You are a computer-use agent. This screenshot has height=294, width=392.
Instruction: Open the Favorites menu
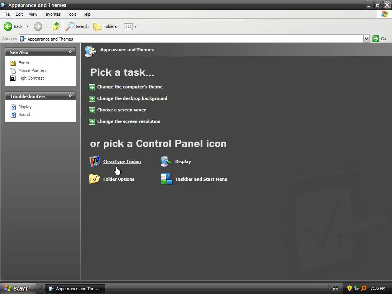(x=52, y=14)
